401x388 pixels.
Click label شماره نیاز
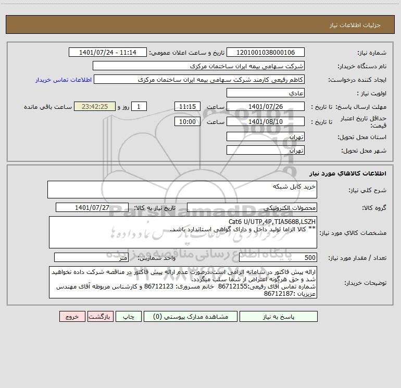372,53
